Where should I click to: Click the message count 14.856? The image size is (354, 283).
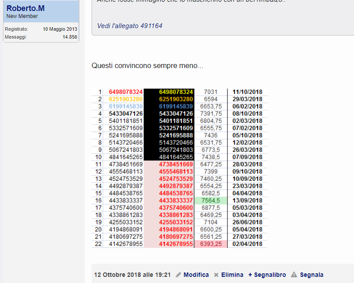(70, 37)
